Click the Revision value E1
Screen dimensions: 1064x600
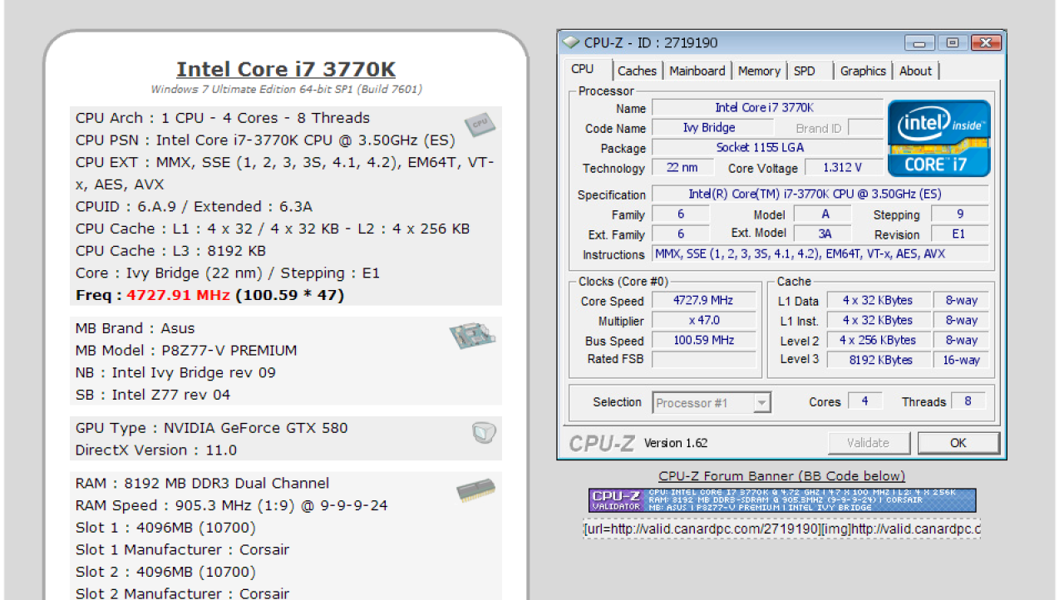coord(960,234)
